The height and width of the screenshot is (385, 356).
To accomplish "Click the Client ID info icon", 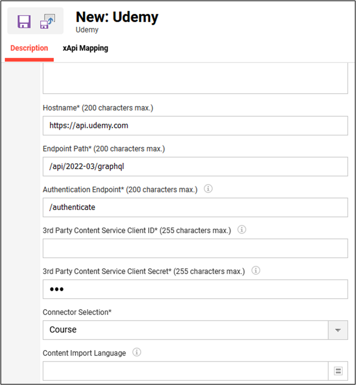I will tap(241, 230).
